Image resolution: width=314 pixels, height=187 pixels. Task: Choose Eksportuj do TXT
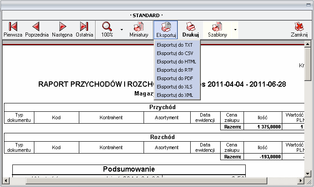[x=177, y=45]
